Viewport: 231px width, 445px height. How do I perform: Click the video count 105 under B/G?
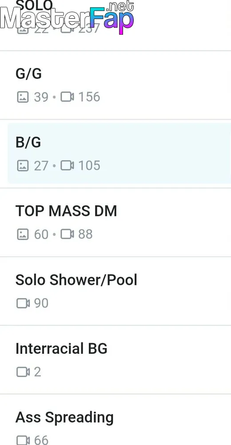click(89, 166)
